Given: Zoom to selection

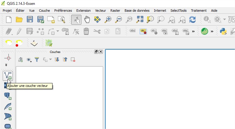Looking at the screenshot, I should (150, 20).
